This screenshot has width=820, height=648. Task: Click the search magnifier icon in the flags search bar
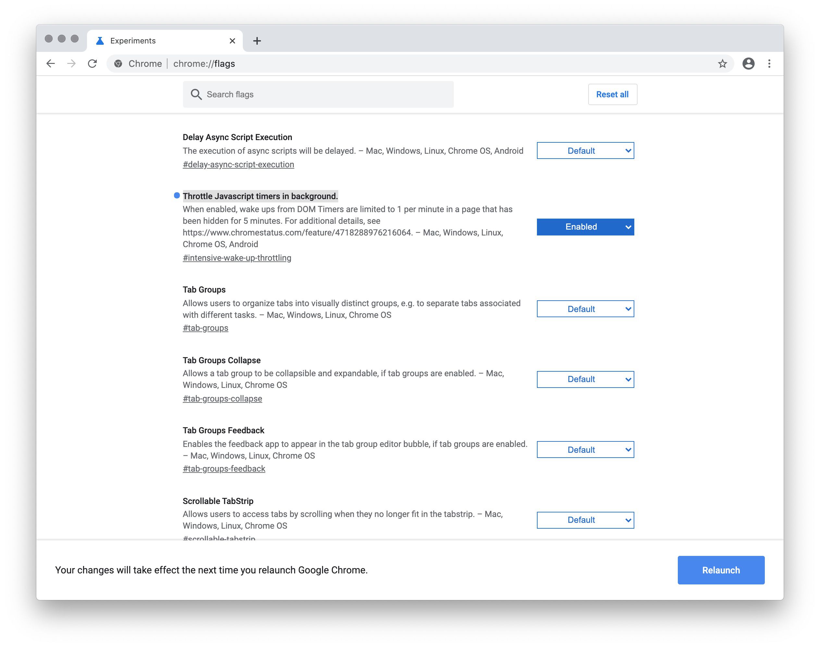(196, 94)
